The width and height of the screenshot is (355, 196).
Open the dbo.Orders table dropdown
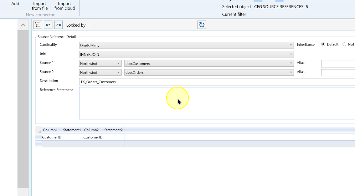209,72
